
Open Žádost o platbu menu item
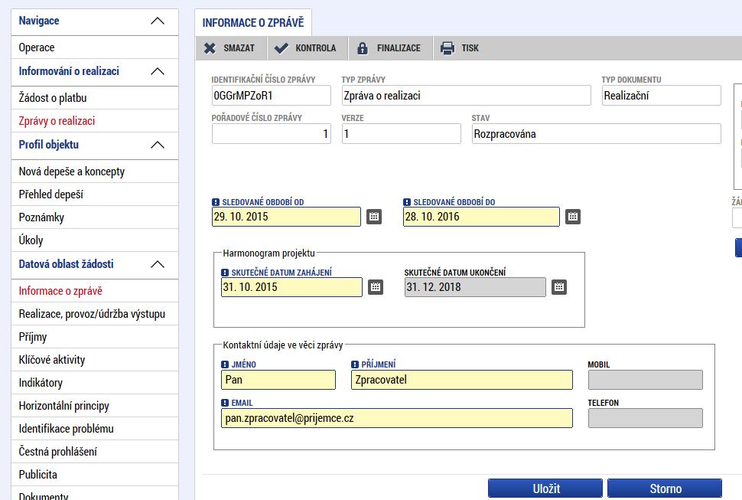[x=95, y=98]
